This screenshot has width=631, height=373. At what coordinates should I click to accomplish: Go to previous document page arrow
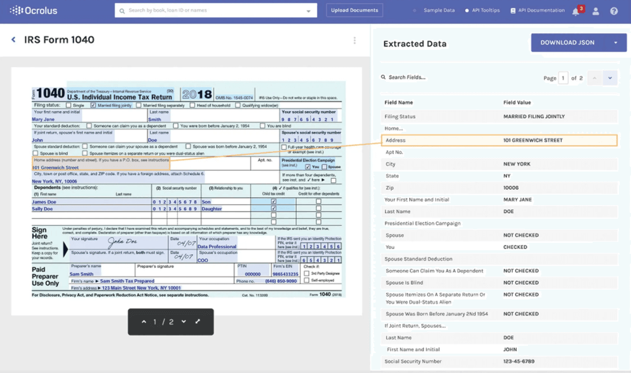click(x=144, y=322)
